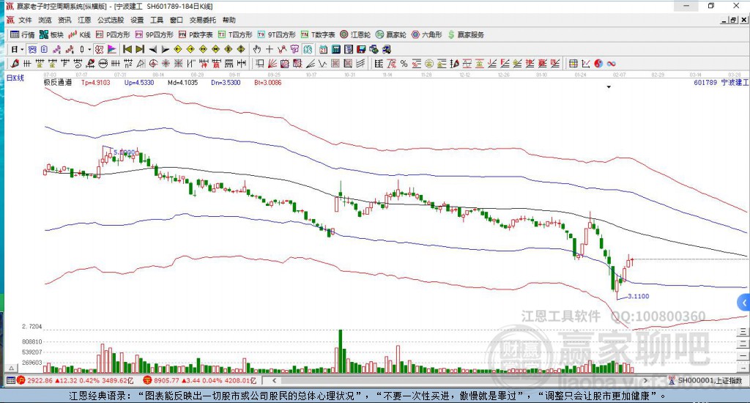
Task: Click the SH000001 上证指数 status item
Action: pos(705,380)
